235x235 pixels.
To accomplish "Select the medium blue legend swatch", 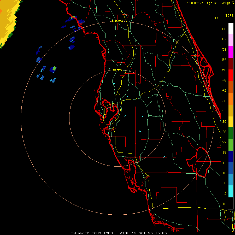I will pos(231,168).
